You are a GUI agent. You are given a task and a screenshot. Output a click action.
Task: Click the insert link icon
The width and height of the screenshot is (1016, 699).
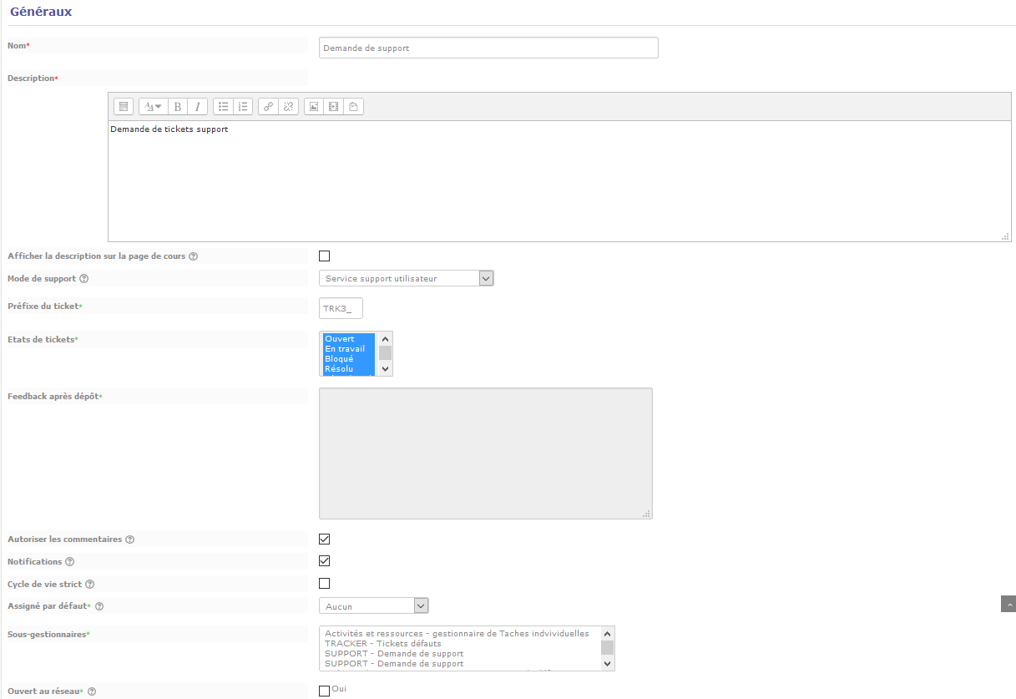click(268, 107)
